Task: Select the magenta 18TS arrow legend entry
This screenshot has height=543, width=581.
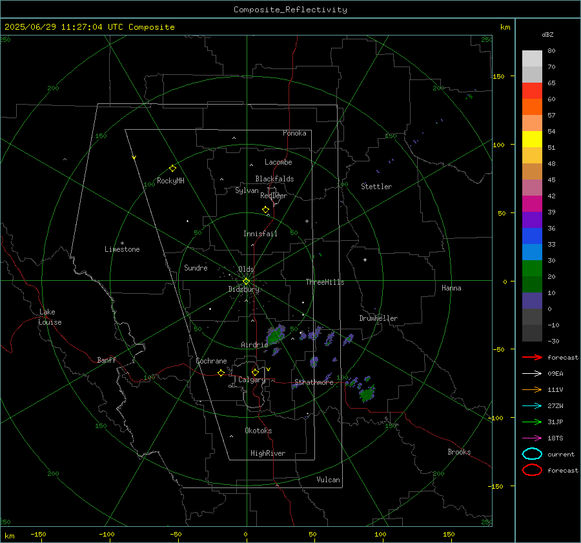Action: (x=532, y=438)
